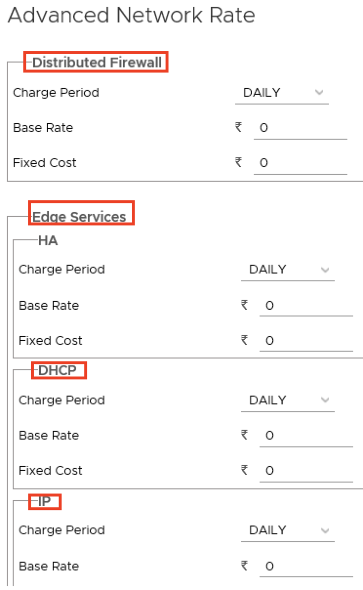The height and width of the screenshot is (590, 363).
Task: Click chevron arrow in DHCP period dropdown
Action: 325,400
